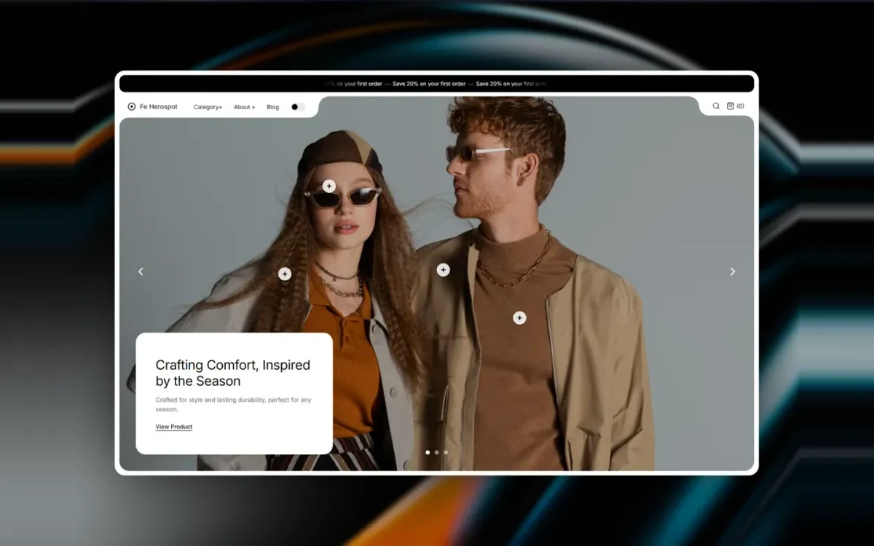Screen dimensions: 874x546
Task: Click the Crafting Comfort headline card
Action: coord(235,393)
